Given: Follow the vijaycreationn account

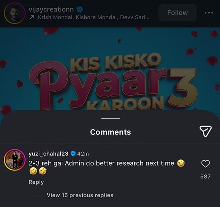Looking at the screenshot, I should [177, 13].
